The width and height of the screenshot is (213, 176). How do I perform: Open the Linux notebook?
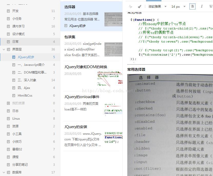[30, 119]
